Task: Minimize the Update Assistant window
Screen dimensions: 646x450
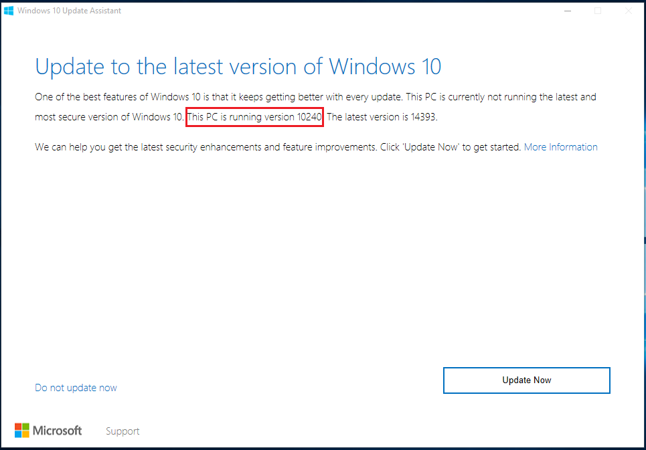Action: pyautogui.click(x=568, y=11)
